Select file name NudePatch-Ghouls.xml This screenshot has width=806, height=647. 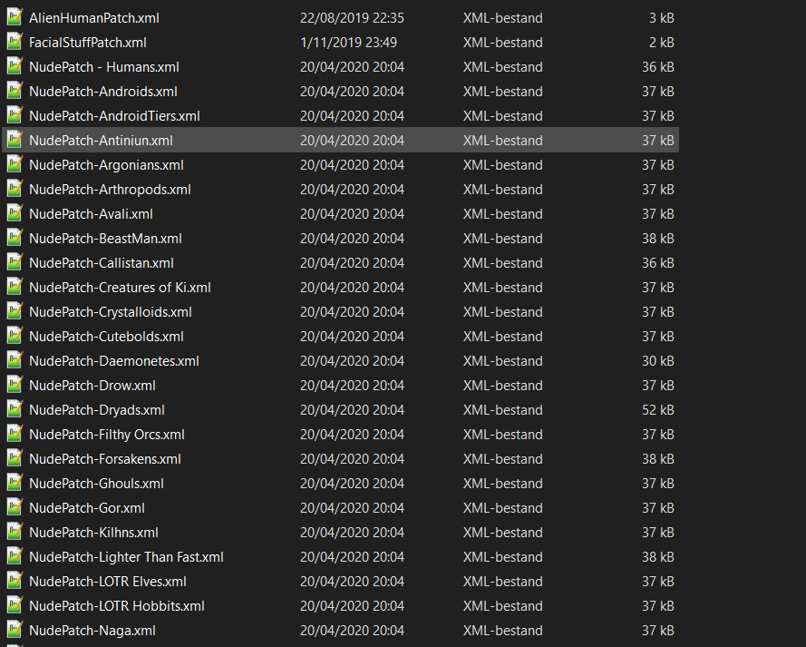click(x=97, y=484)
